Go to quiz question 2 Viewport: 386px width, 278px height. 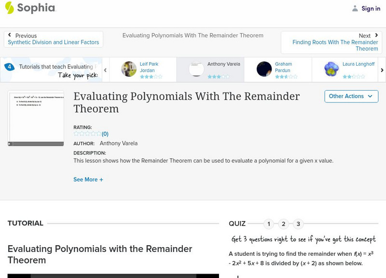coord(284,224)
